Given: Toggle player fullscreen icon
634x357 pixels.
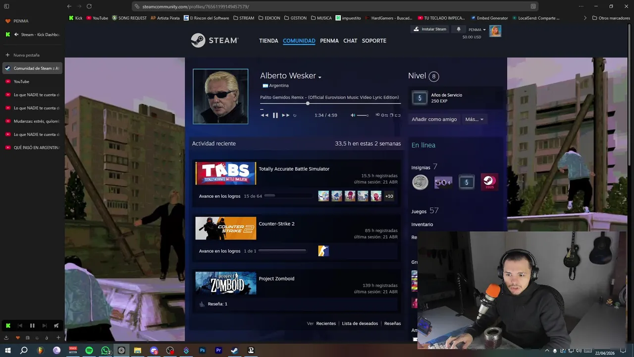Looking at the screenshot, I should tap(398, 115).
